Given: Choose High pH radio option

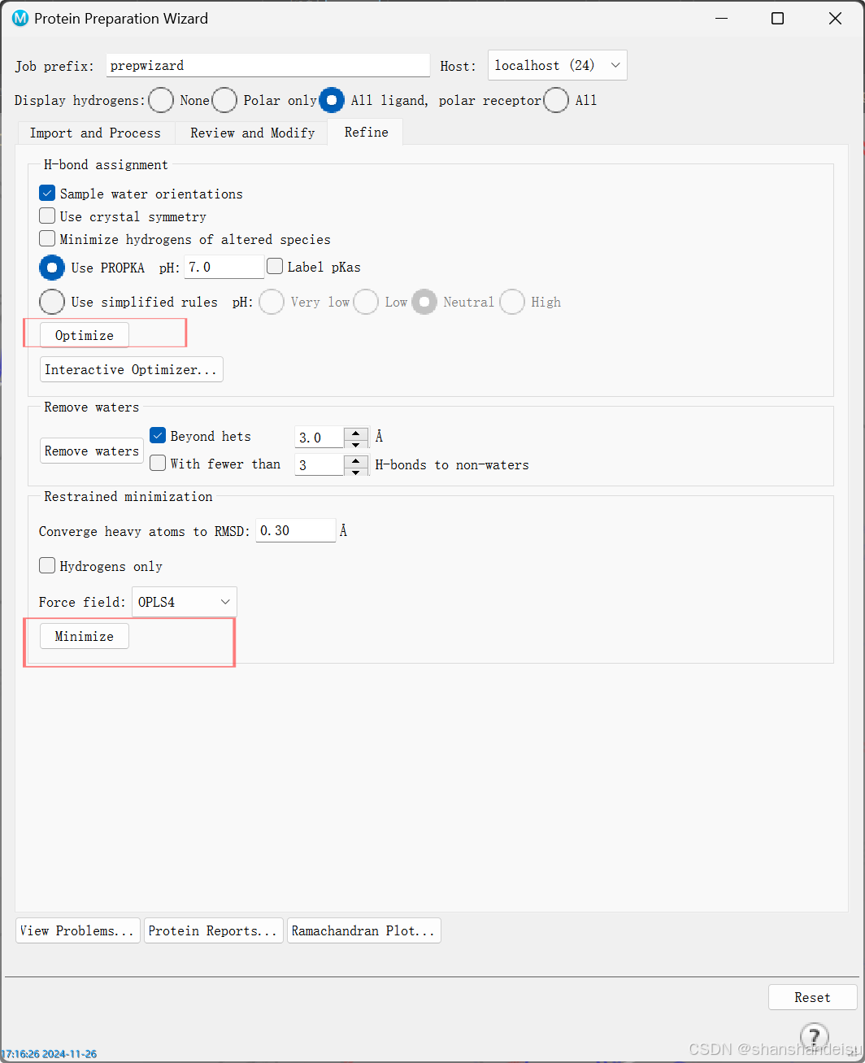Looking at the screenshot, I should point(512,302).
